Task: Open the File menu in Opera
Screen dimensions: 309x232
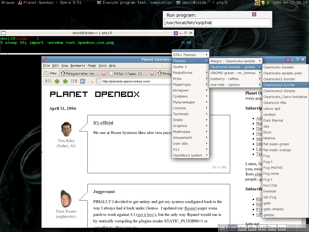Action: 46,66
